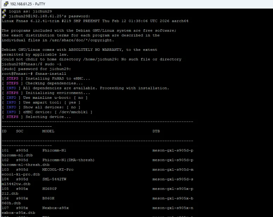This screenshot has width=273, height=217.
Task: Click the 'Installing FnNAS to eMMC...' line
Action: point(57,78)
